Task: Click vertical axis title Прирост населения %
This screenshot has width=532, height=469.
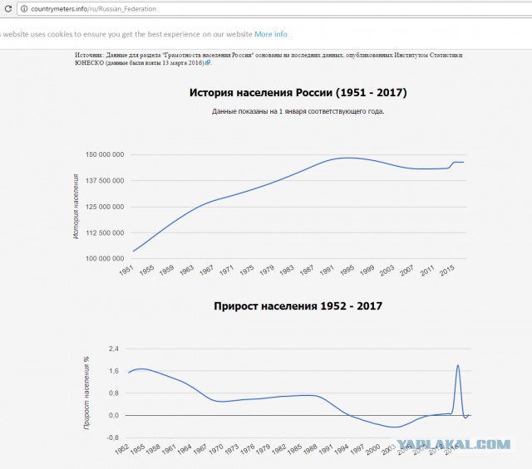Action: [86, 393]
